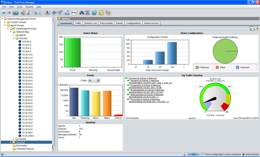Open the Configurations tab

134,23
